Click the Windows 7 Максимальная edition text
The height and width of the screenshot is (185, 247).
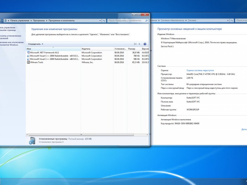pos(173,39)
